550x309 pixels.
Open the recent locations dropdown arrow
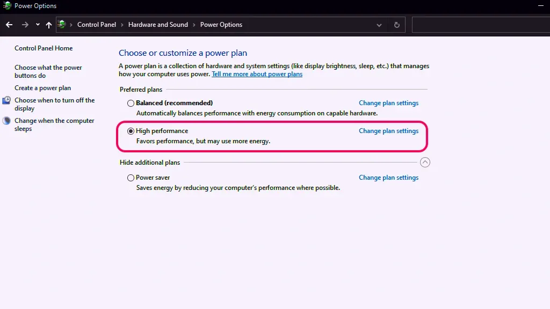[x=38, y=25]
